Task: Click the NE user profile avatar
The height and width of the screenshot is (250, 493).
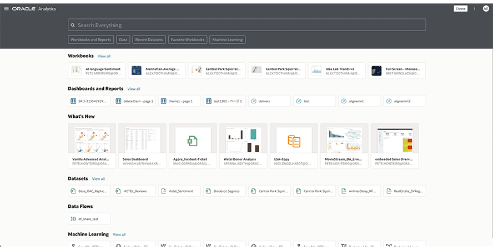Action: click(x=485, y=8)
